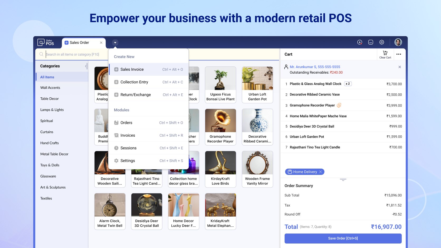
Task: Click the offer tag icon beside Gramophone Recorder Player
Action: point(339,105)
